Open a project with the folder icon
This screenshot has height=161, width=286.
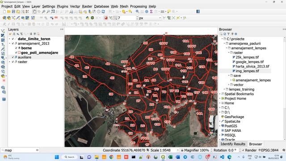click(9, 12)
